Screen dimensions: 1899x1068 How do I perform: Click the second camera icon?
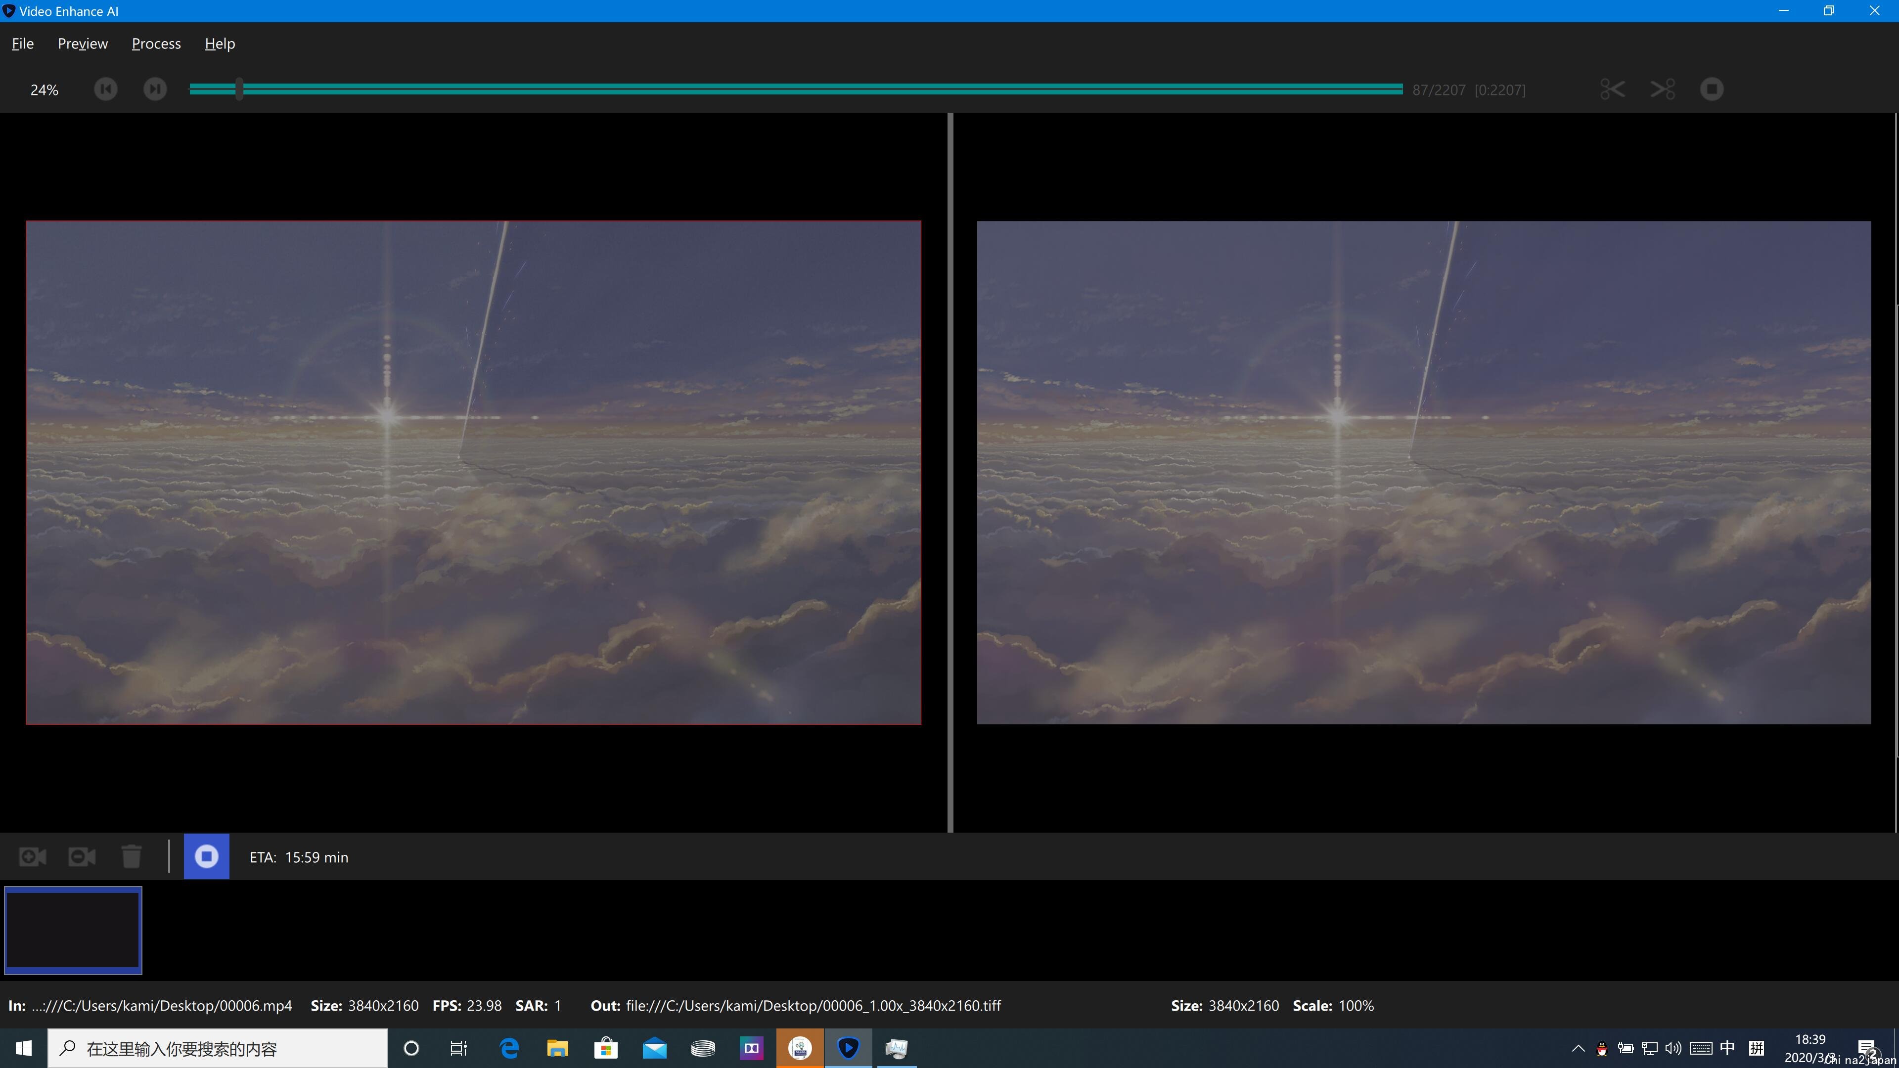point(82,856)
